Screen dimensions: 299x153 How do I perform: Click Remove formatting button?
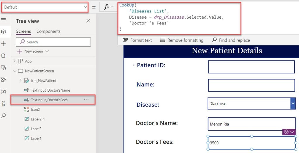pyautogui.click(x=182, y=40)
